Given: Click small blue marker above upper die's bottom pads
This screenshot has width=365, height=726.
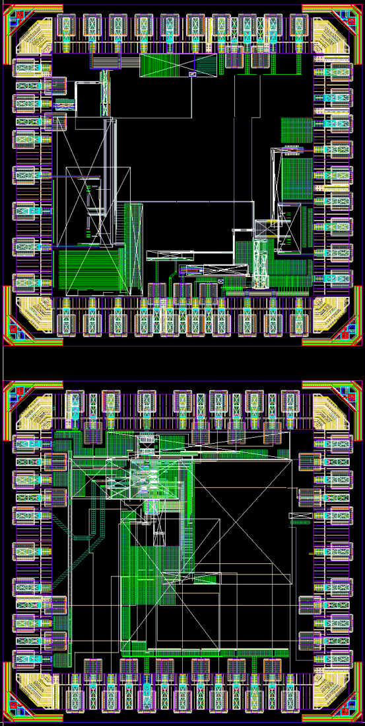Looking at the screenshot, I should click(220, 282).
